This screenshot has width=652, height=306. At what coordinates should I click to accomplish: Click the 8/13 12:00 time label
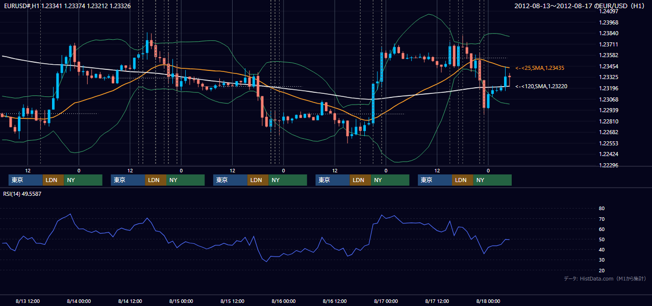coord(28,301)
